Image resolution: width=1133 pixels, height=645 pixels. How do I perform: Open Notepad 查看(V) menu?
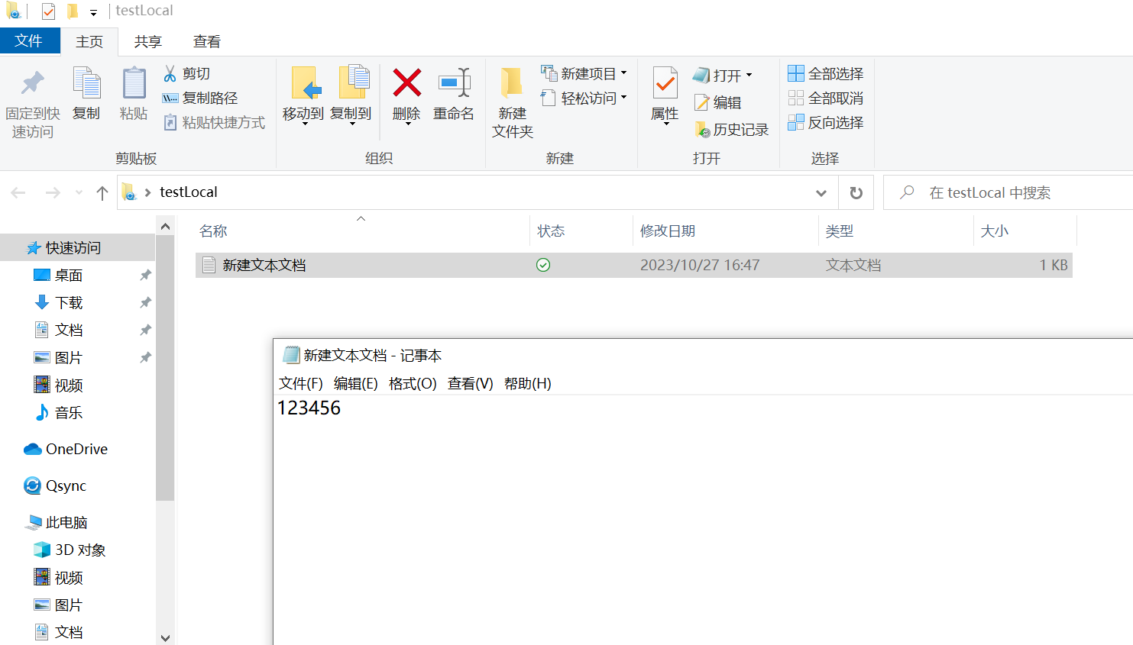tap(471, 383)
